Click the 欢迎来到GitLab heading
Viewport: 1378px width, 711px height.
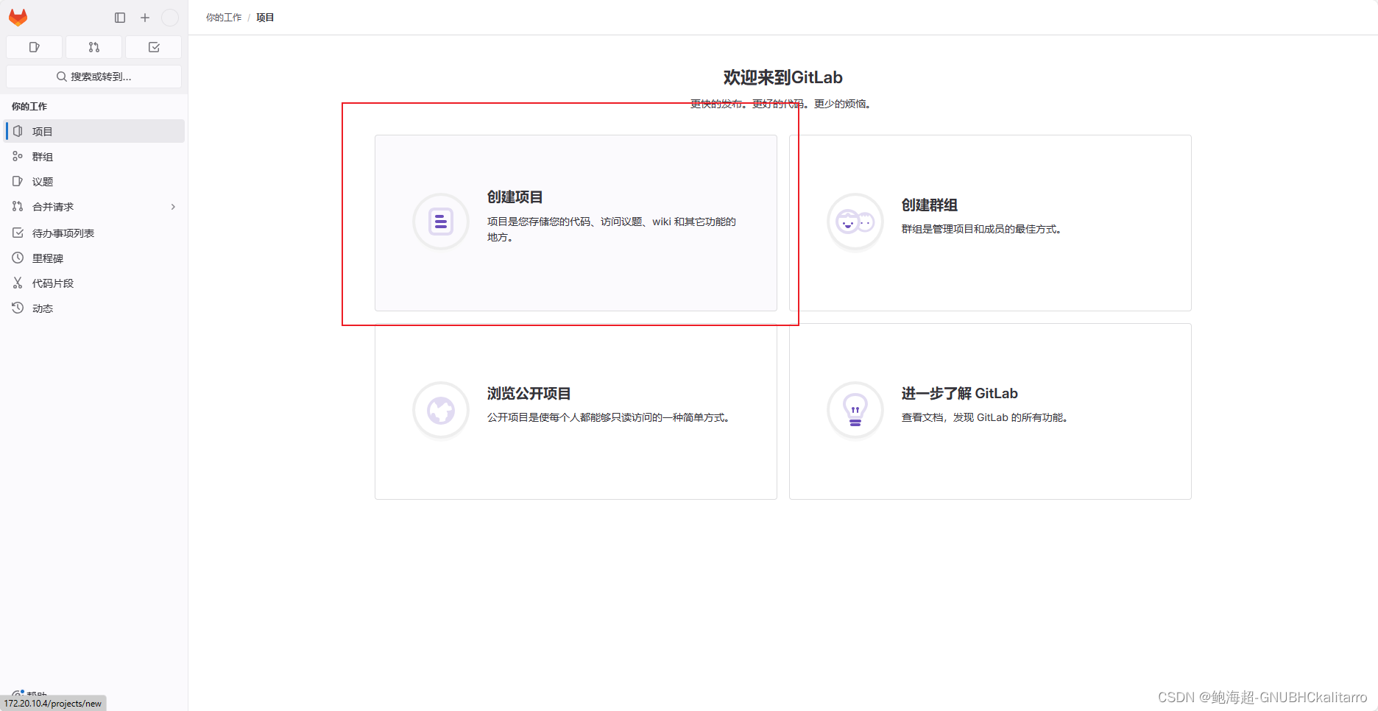click(x=782, y=77)
